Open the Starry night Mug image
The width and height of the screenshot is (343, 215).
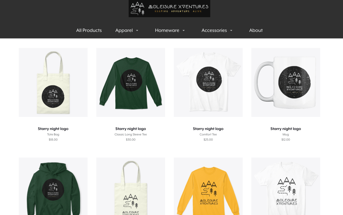point(286,82)
